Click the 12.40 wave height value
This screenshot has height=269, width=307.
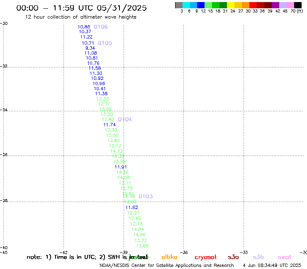135,218
